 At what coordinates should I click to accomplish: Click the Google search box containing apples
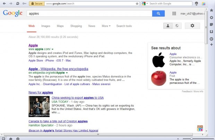89,14
